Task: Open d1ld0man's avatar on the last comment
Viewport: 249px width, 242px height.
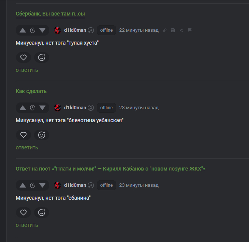Action: point(58,185)
